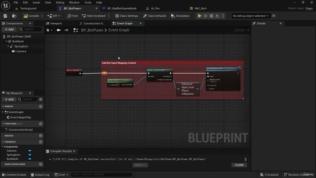
Task: Select Event BeginPlay in graph list
Action: 21,117
